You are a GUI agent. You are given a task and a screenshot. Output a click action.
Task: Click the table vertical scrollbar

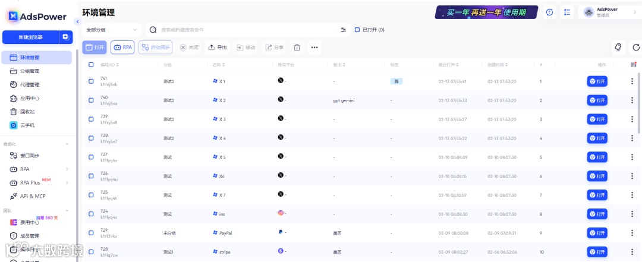click(x=640, y=102)
